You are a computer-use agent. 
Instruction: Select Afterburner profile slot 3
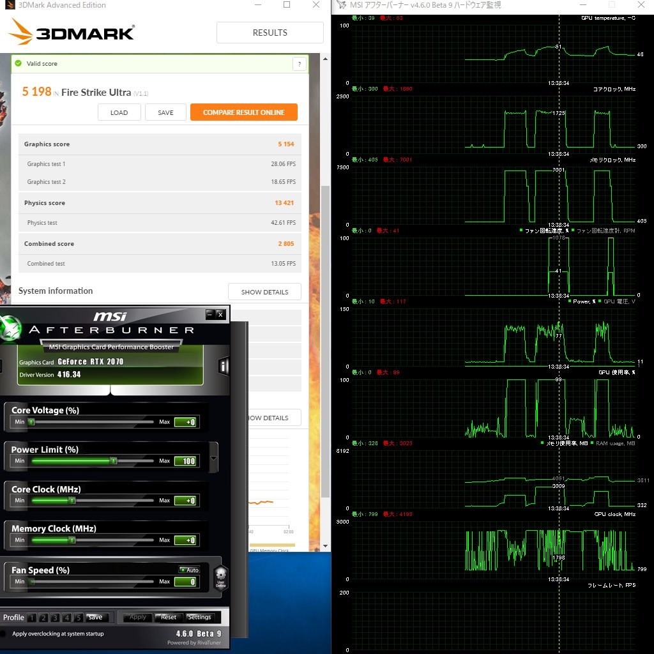point(55,618)
